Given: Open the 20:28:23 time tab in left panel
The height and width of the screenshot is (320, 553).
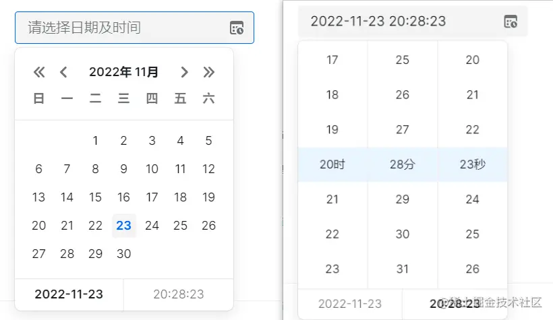Looking at the screenshot, I should pos(179,294).
